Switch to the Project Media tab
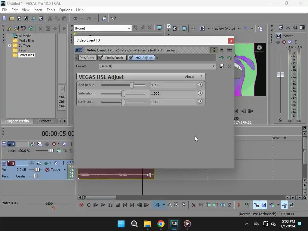The image size is (308, 231). (x=17, y=121)
